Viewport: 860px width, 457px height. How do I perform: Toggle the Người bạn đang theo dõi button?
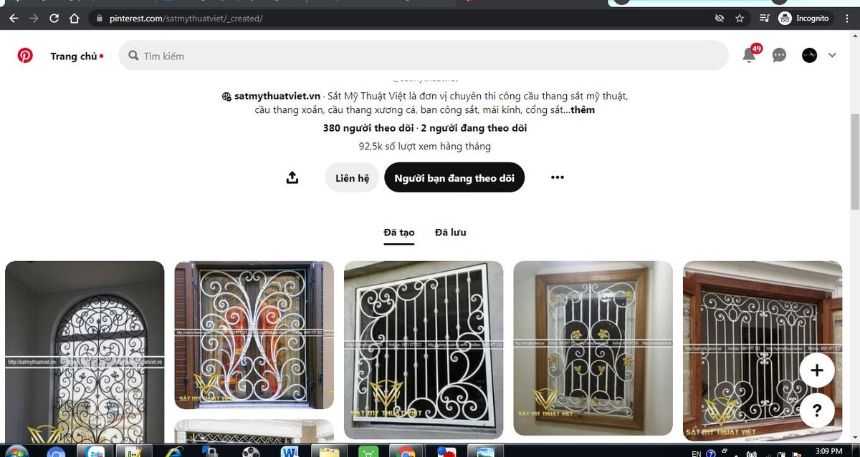coord(454,177)
